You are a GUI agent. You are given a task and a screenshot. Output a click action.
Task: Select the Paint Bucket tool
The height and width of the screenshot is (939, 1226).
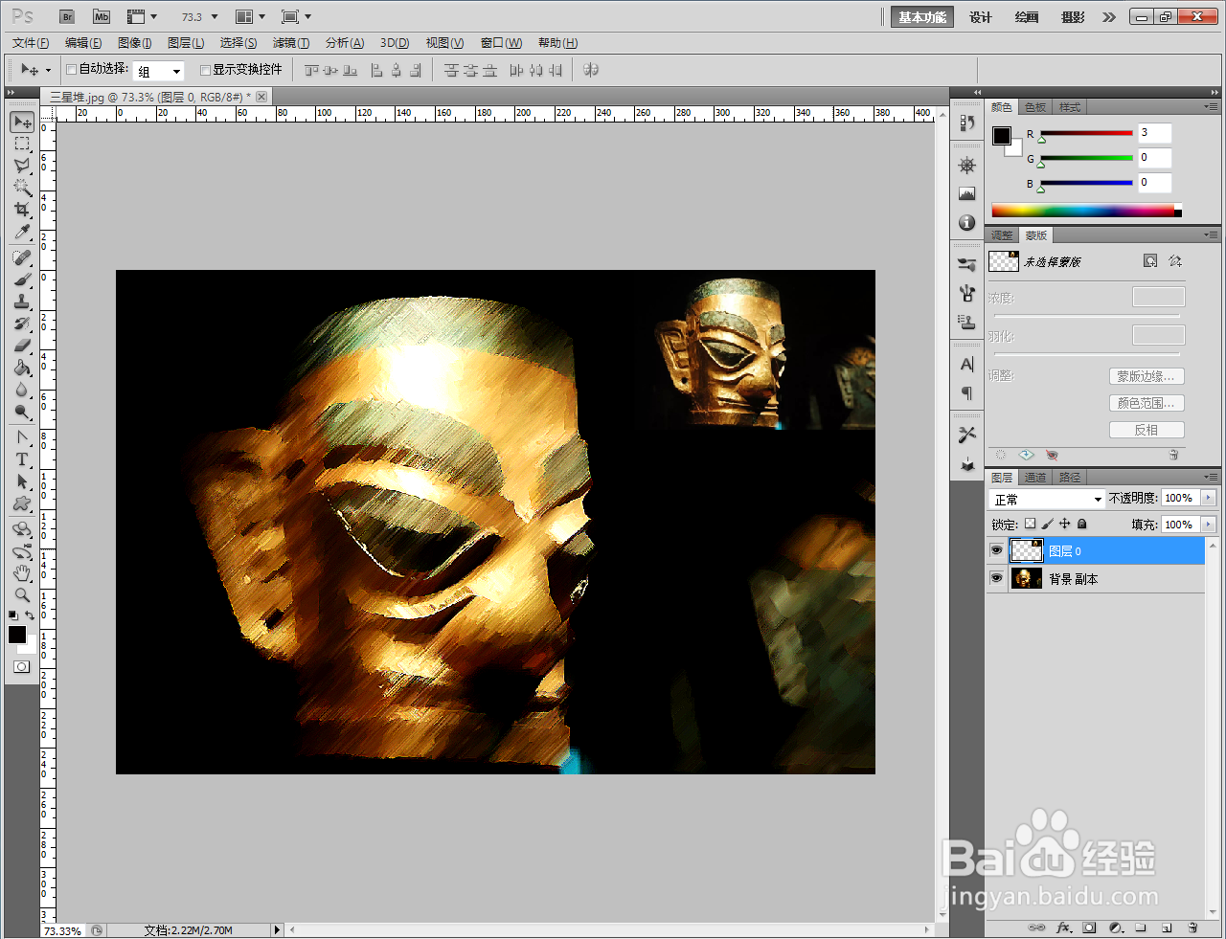(22, 368)
